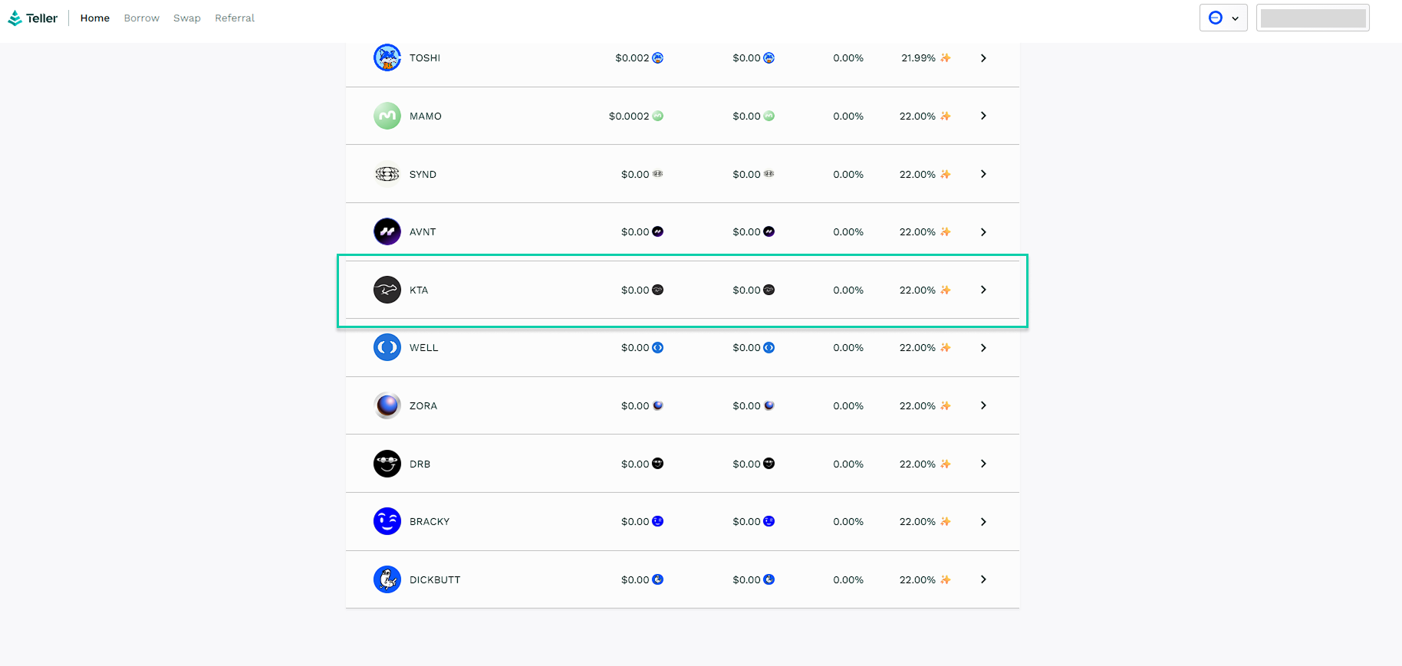Go to the Borrow page
Screen dimensions: 1402x666
pyautogui.click(x=141, y=18)
